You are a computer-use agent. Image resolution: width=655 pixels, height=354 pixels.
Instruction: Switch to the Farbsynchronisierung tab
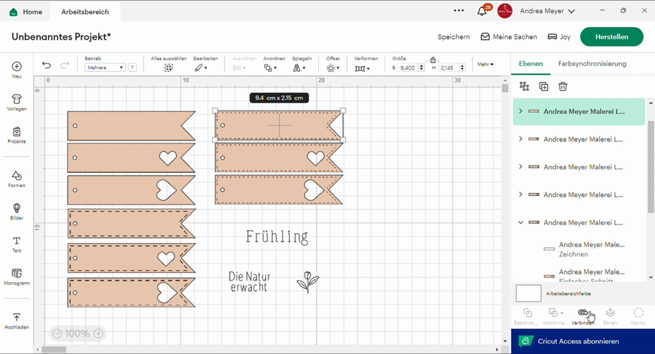[592, 64]
